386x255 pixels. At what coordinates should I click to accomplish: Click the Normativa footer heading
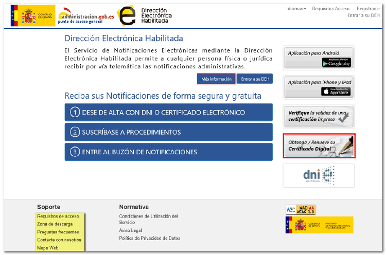[134, 207]
